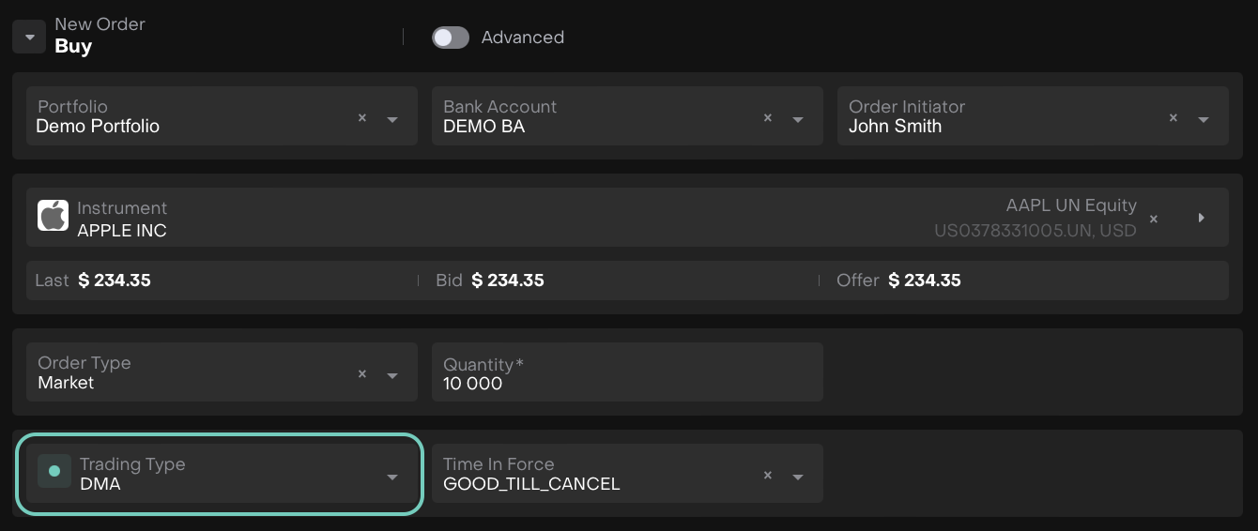Screen dimensions: 1258x531
Task: Clear the APPLE INC instrument X icon
Action: 1154,219
